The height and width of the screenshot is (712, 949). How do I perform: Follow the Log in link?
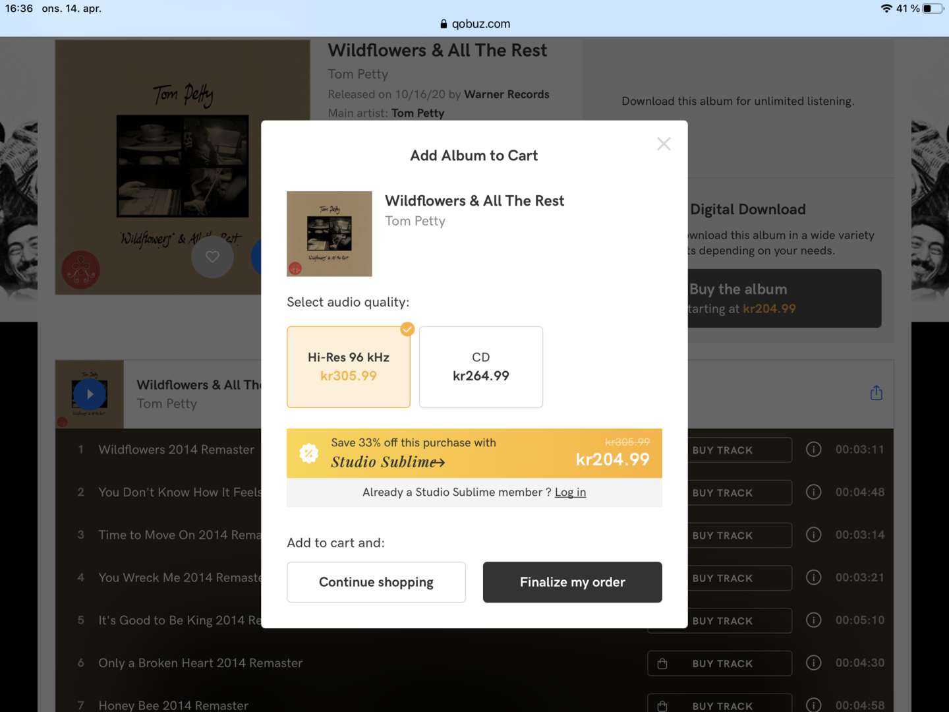pyautogui.click(x=570, y=492)
